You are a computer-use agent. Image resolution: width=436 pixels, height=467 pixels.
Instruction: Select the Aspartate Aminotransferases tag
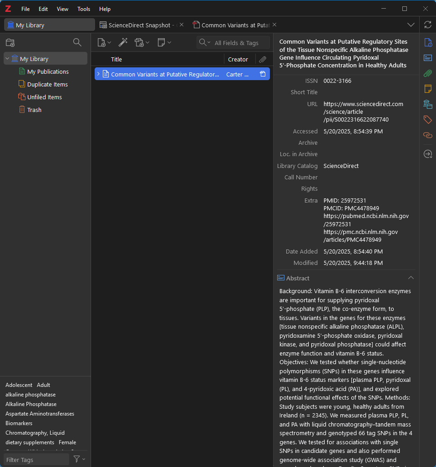[40, 413]
